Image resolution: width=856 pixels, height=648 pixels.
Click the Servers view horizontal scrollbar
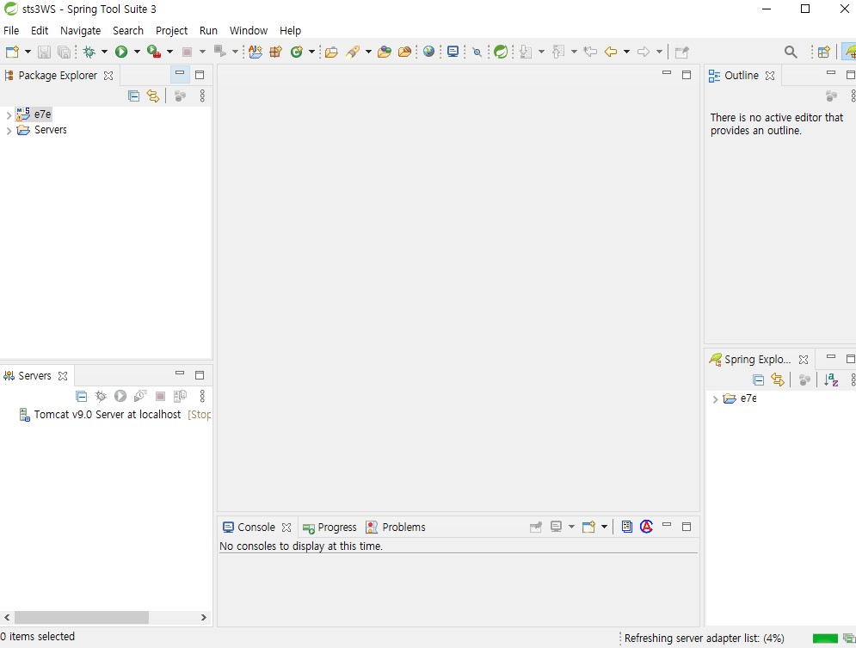pos(82,617)
